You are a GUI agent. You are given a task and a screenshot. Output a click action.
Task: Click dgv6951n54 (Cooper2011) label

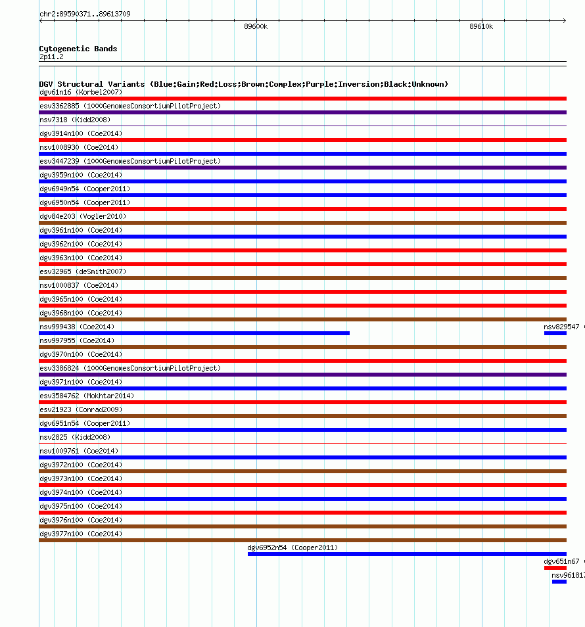85,423
